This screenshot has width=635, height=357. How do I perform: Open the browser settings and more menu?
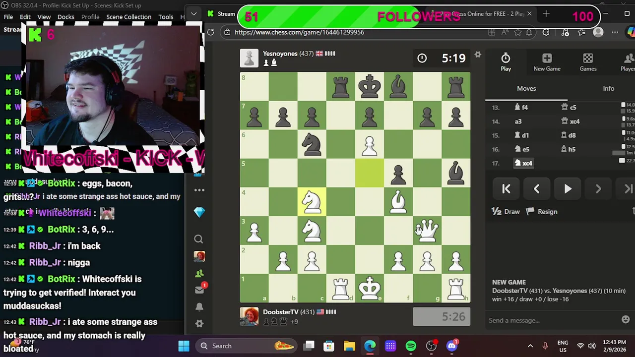(615, 32)
